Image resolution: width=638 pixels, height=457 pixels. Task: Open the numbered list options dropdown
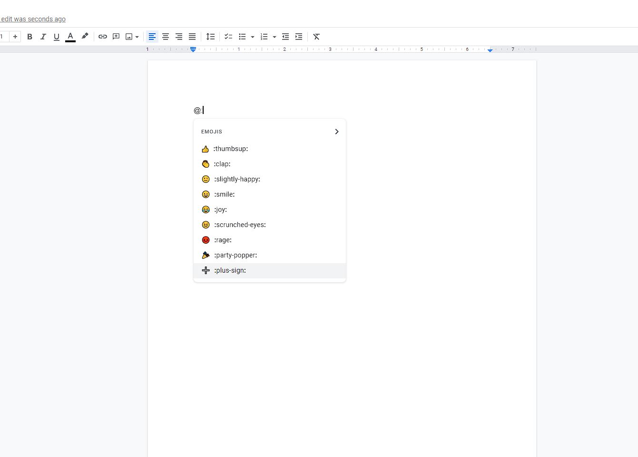275,37
